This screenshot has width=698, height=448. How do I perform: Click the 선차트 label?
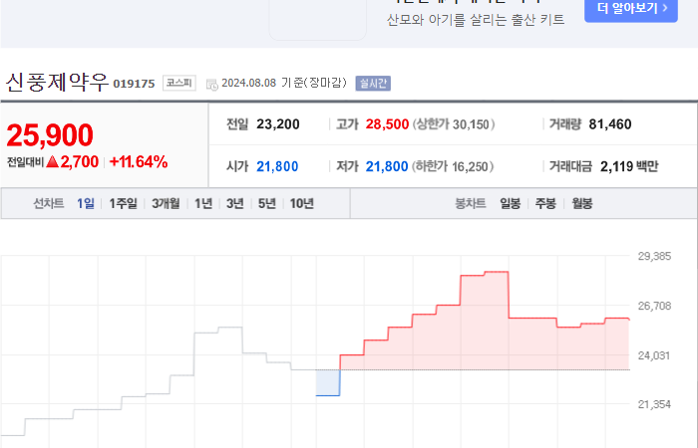[x=49, y=203]
